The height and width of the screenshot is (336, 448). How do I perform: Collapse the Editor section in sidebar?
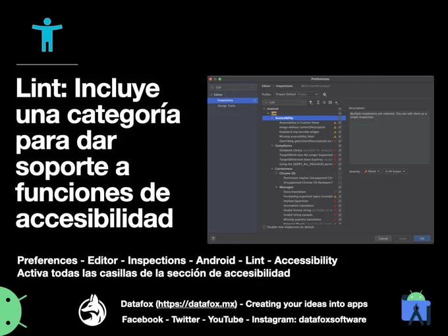click(211, 95)
